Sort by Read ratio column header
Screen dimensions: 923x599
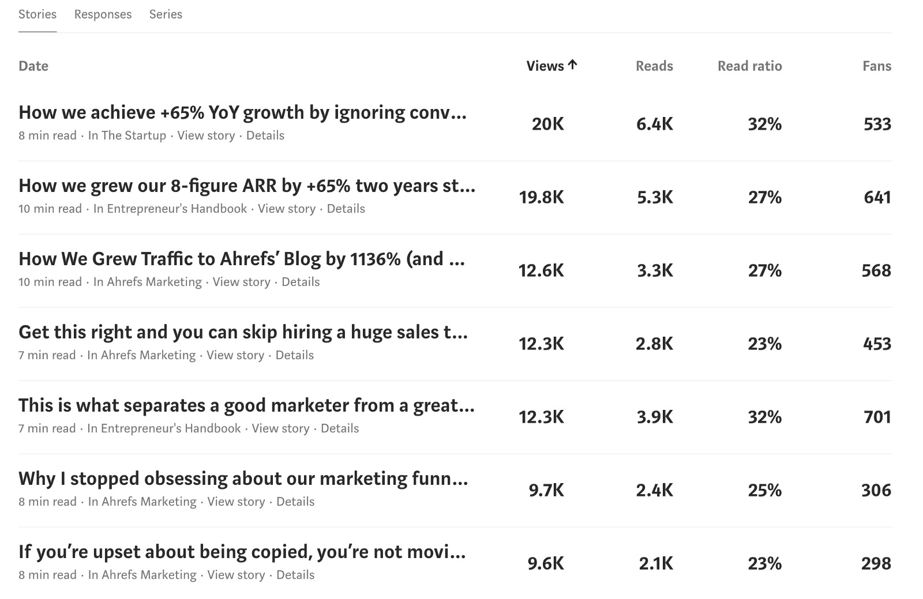749,66
